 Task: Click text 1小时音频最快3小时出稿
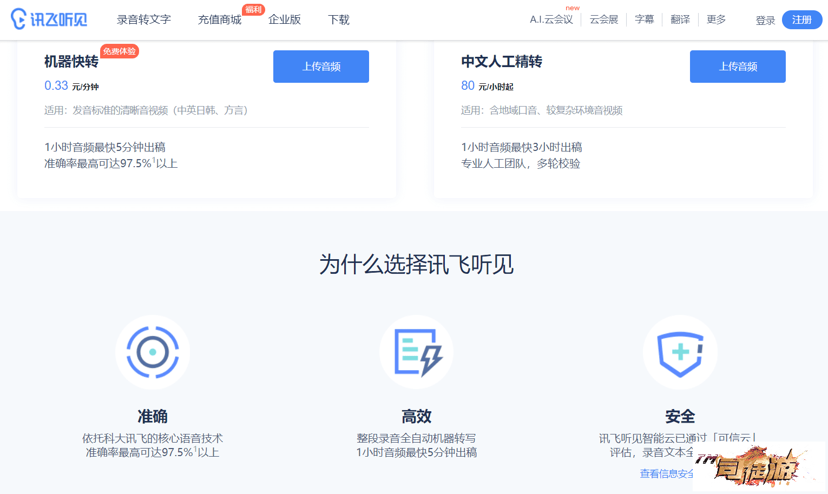point(522,147)
